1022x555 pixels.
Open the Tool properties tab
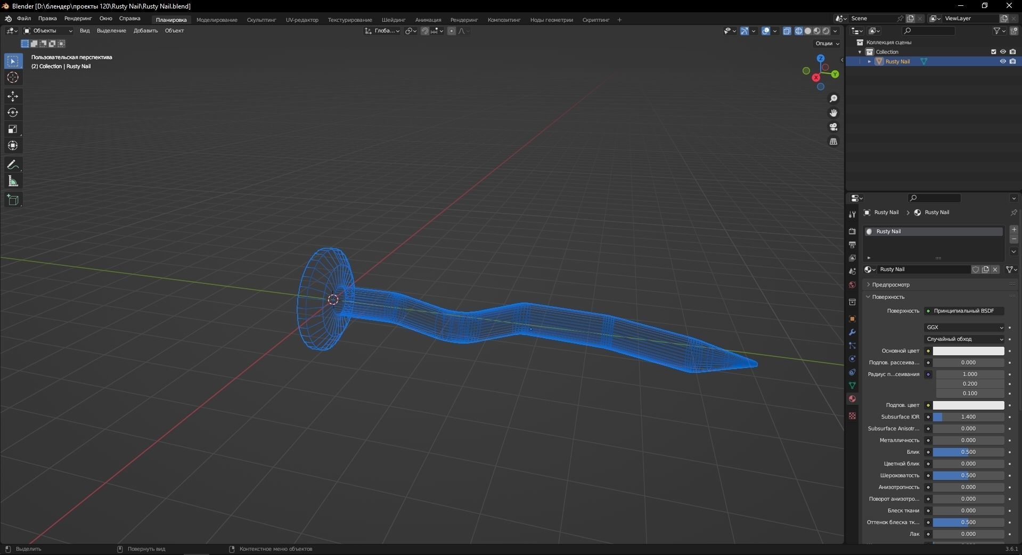pos(852,214)
